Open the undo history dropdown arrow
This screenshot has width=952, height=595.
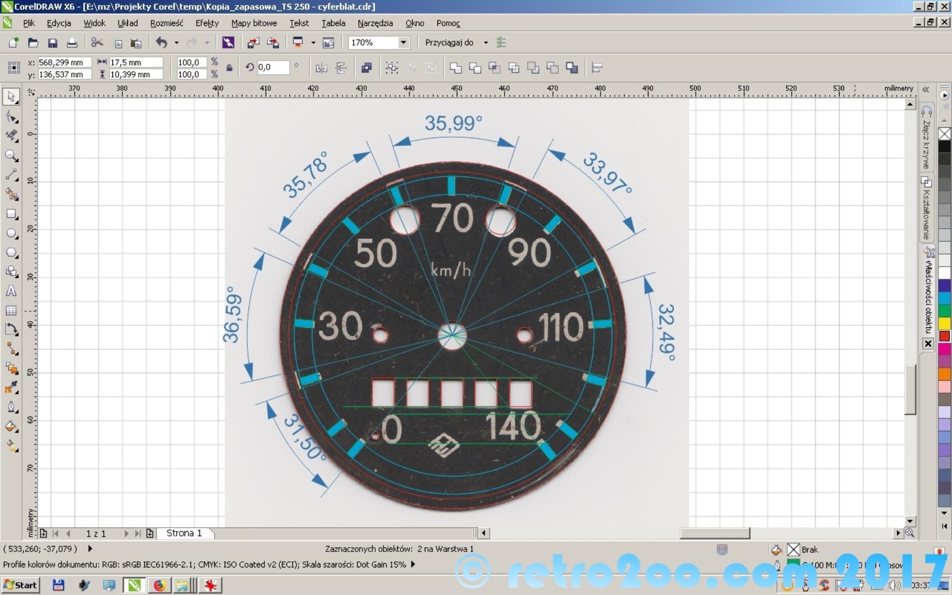[x=176, y=42]
